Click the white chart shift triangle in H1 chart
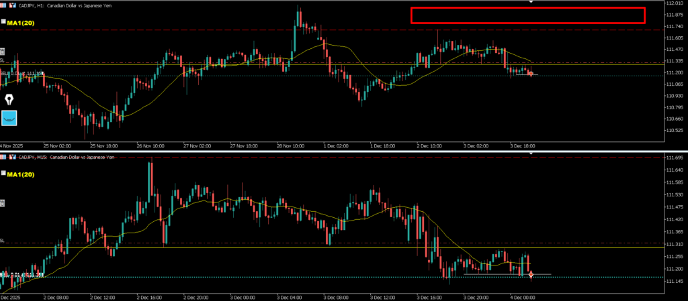This screenshot has width=688, height=301. click(532, 2)
